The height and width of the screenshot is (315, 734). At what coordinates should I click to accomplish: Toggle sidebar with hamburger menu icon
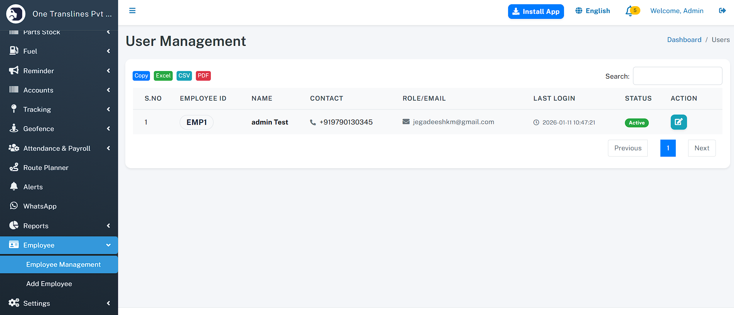132,11
